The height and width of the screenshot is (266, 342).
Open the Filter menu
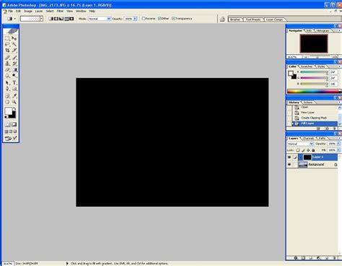(60, 11)
